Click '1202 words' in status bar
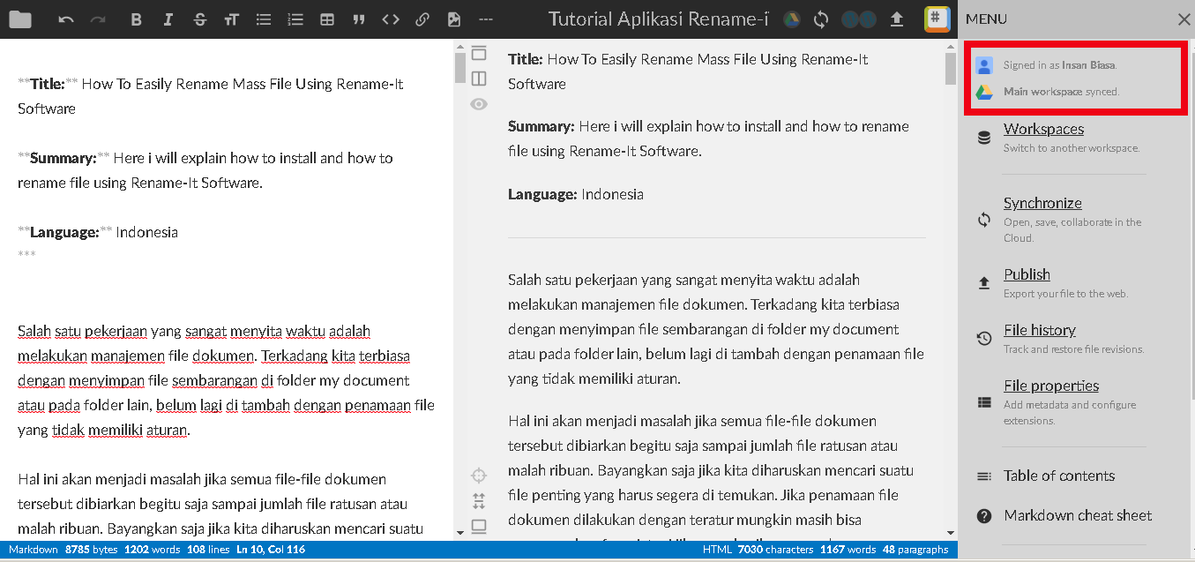The height and width of the screenshot is (562, 1195). pyautogui.click(x=153, y=550)
